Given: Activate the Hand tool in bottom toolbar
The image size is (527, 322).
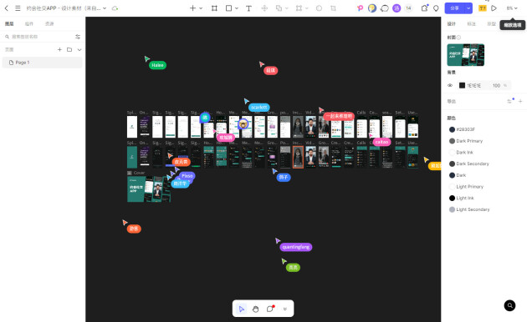Looking at the screenshot, I should coord(255,309).
